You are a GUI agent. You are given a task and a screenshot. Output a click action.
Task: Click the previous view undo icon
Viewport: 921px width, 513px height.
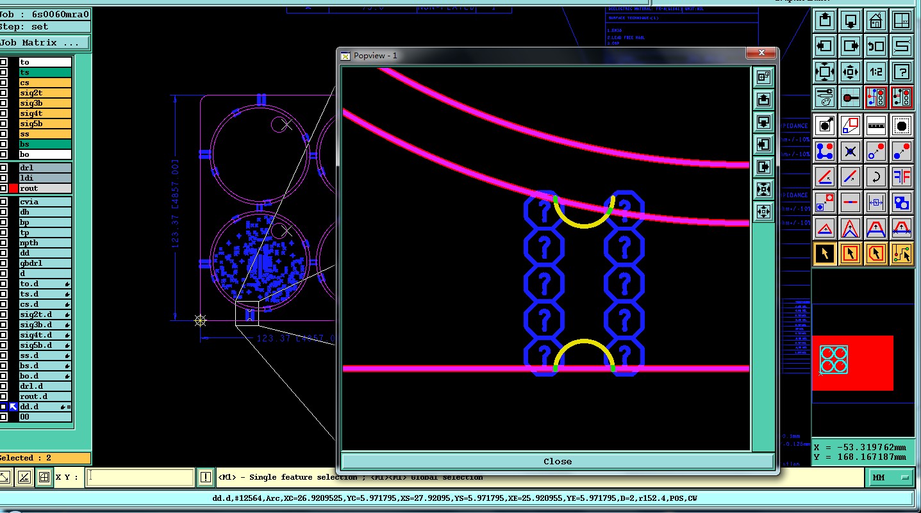(876, 46)
